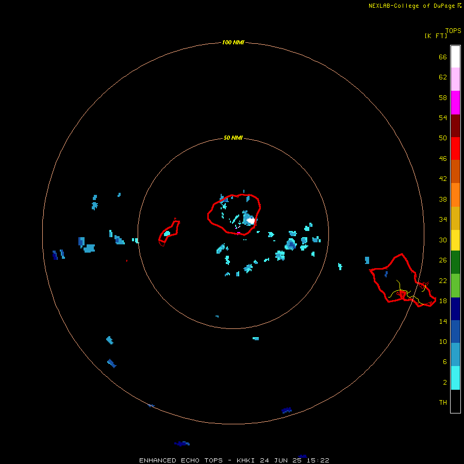Click the gold 34 kft legend swatch

(x=455, y=218)
